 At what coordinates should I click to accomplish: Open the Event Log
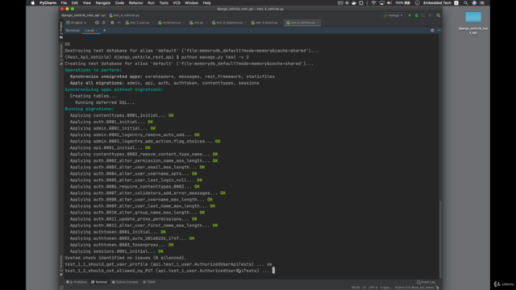(x=426, y=282)
